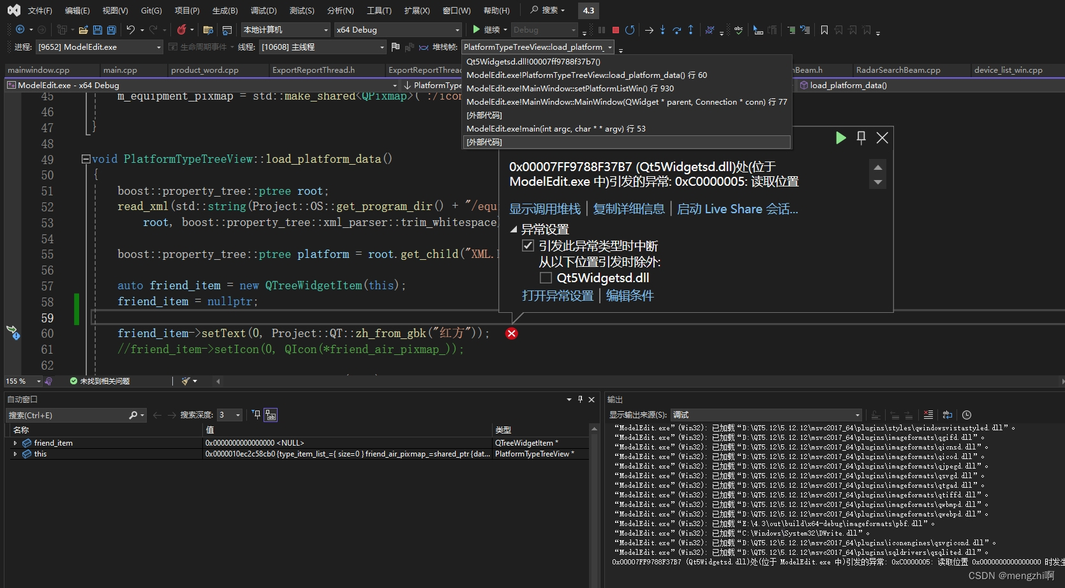Clear all output with the clear icon
Screen dimensions: 1065x588
pyautogui.click(x=928, y=414)
